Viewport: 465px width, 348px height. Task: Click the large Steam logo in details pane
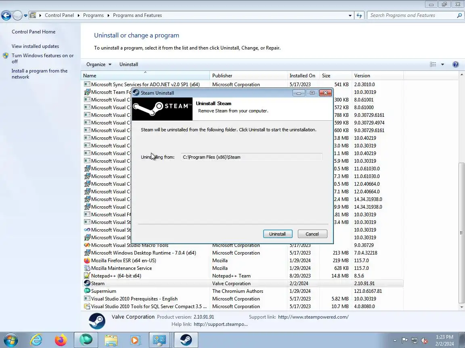click(97, 321)
